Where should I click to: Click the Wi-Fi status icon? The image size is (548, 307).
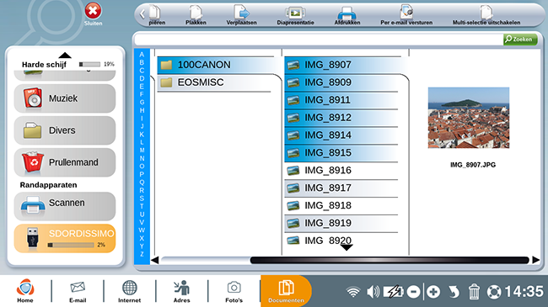(353, 292)
